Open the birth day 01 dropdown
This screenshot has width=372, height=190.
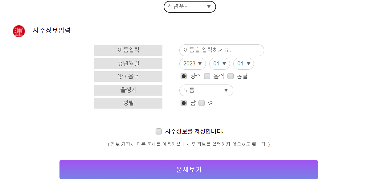(243, 64)
